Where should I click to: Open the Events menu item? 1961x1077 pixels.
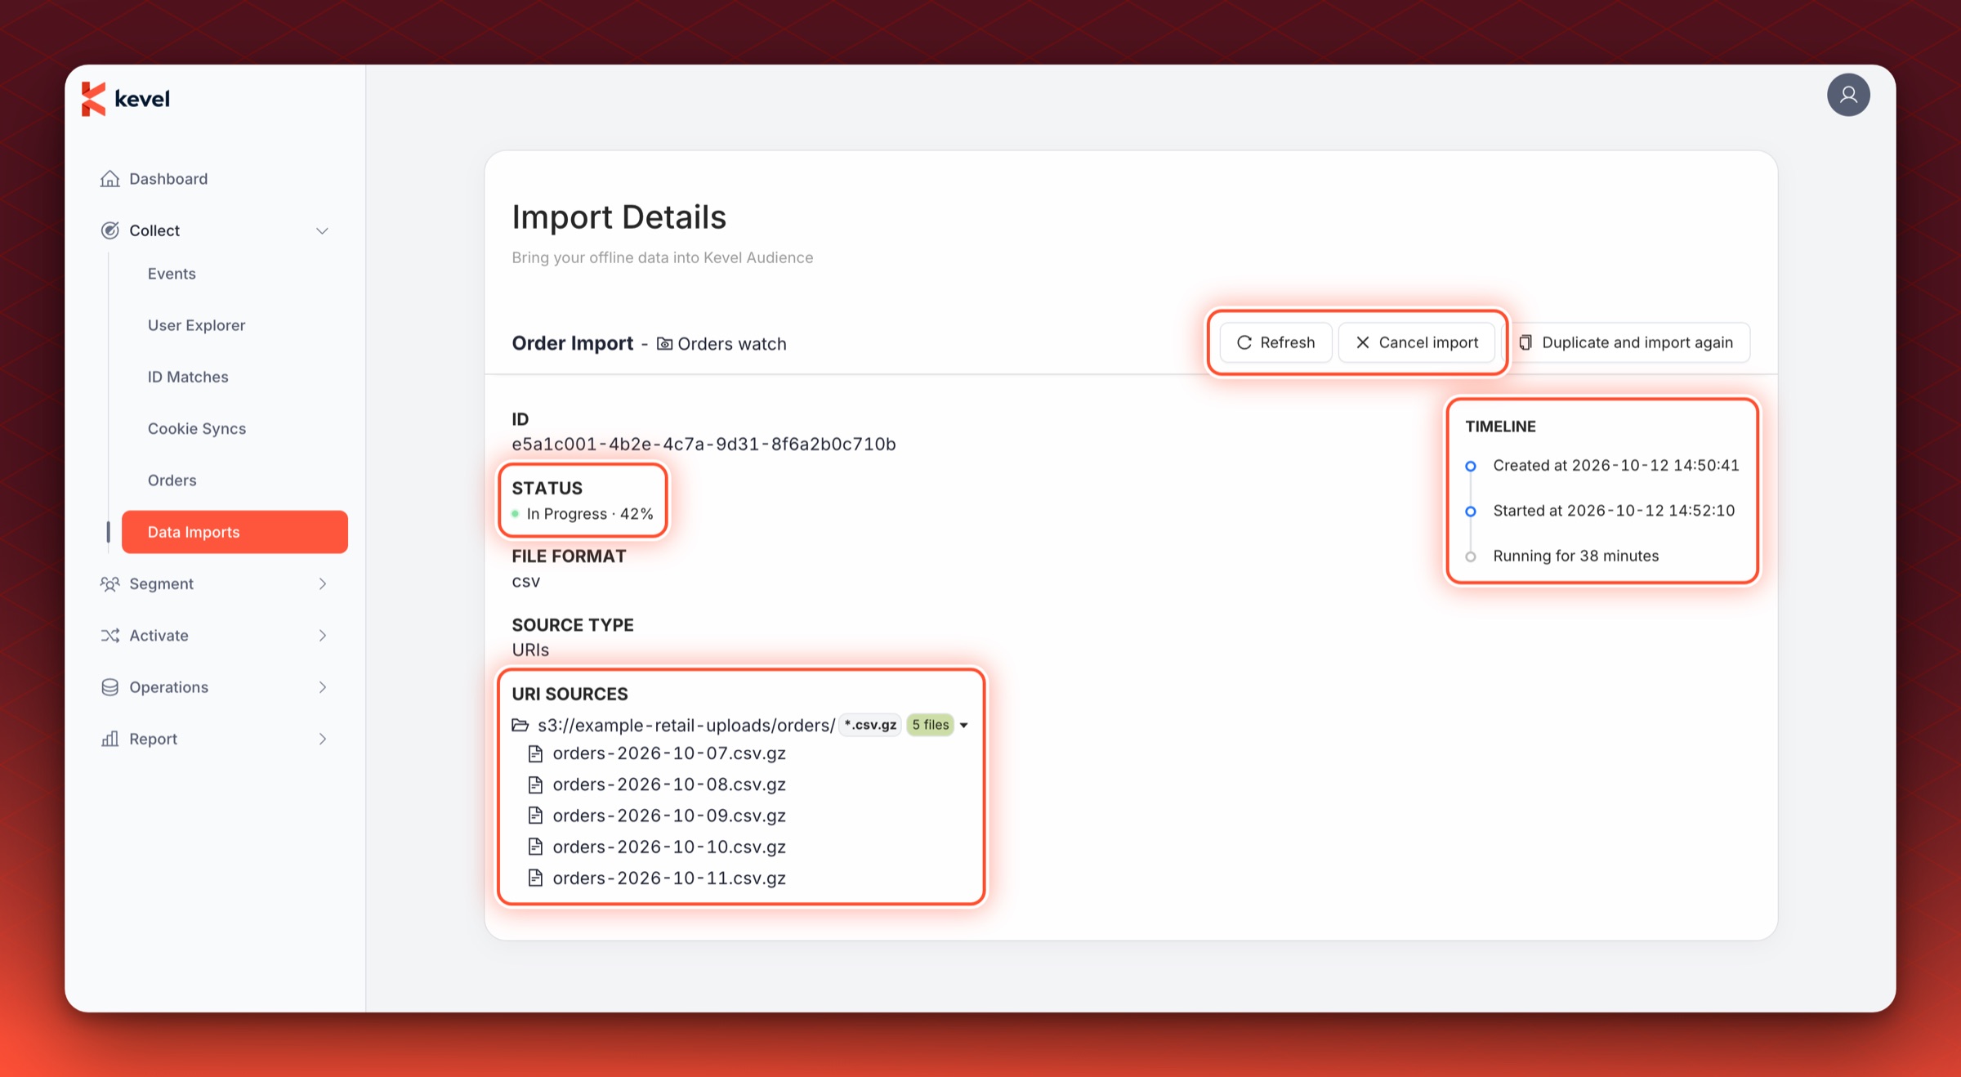pos(172,274)
